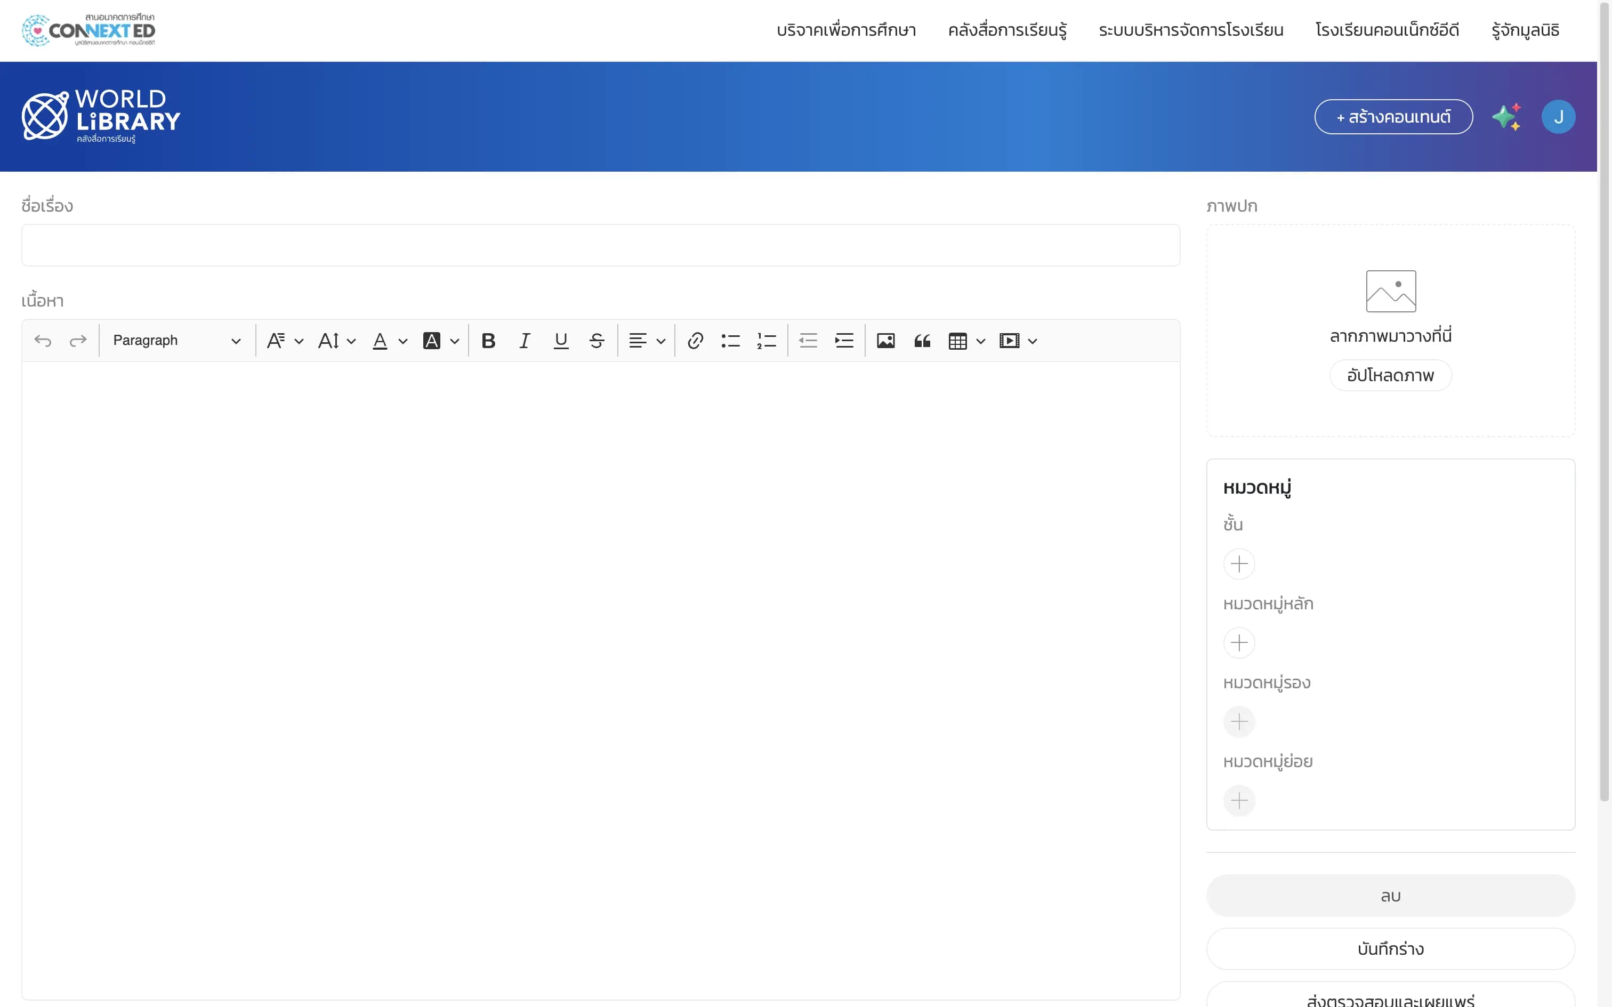Open คลังสื่อการเรียนรู้ menu item

click(1007, 30)
